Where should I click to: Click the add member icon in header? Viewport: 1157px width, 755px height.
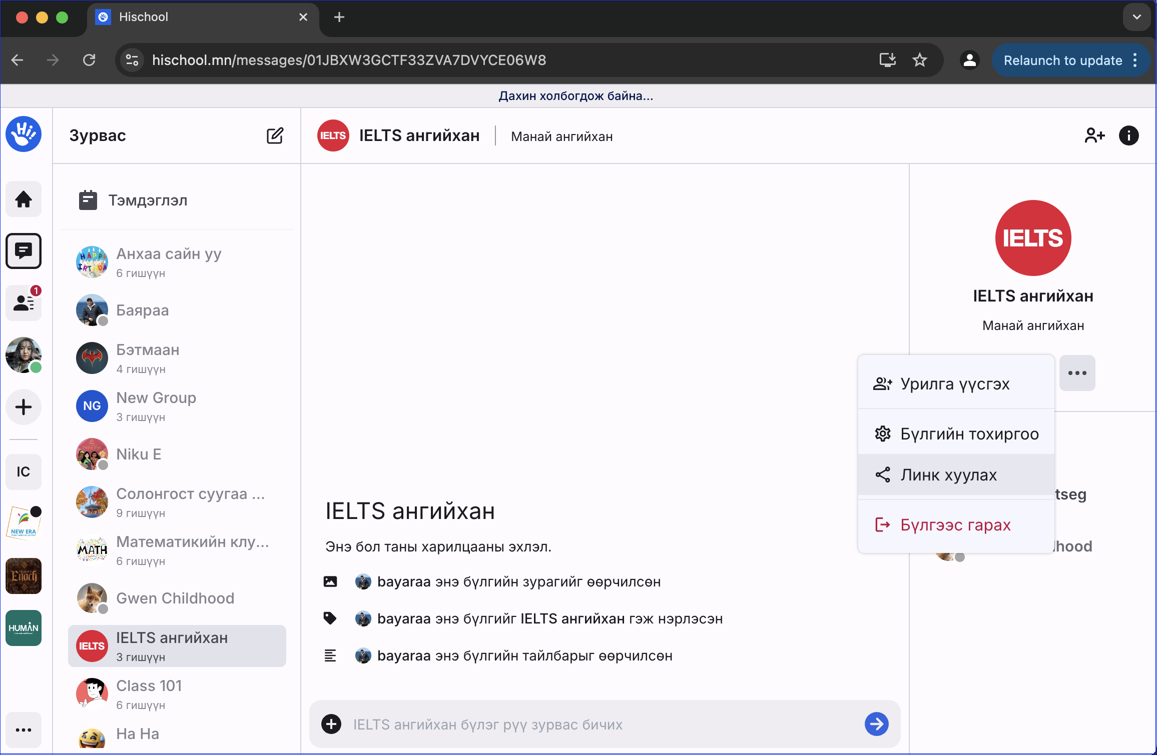[x=1094, y=135]
